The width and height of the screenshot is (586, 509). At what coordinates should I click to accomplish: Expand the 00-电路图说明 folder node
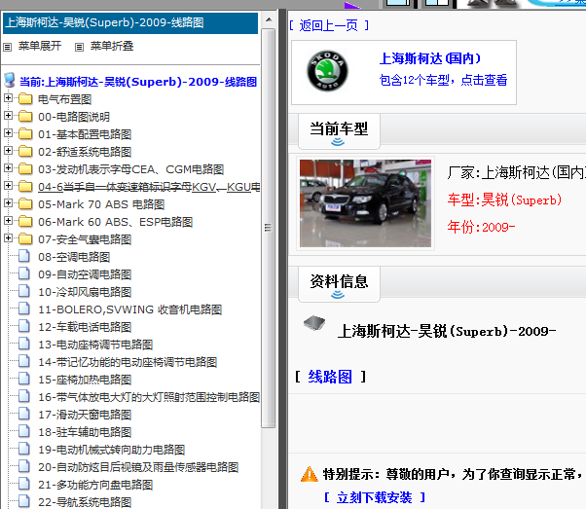8,116
